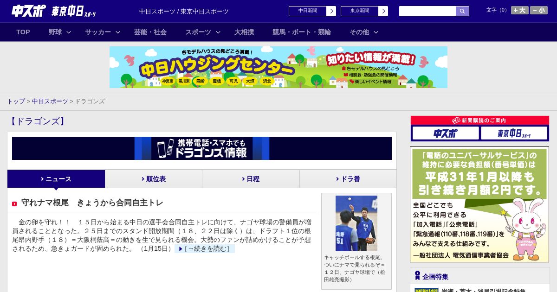Click the 中日ハウジングセンター banner ad

(x=278, y=67)
